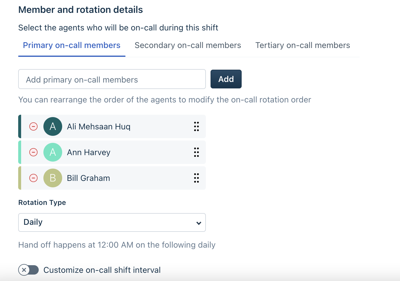Remove Ali Mehsaan Huq with minus icon
The image size is (400, 281).
[33, 126]
